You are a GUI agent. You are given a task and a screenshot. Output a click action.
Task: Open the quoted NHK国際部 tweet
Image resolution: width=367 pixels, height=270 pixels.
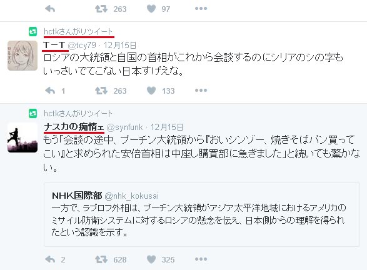(x=202, y=214)
